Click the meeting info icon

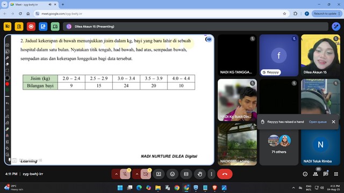pyautogui.click(x=305, y=174)
